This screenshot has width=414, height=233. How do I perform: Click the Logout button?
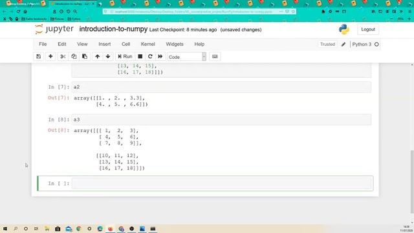click(x=368, y=29)
